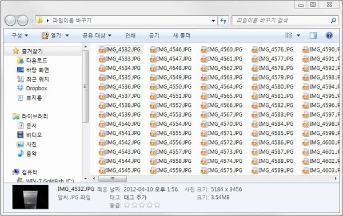Screen dimensions: 343x216
Task: Set rating to five stars
Action: point(157,205)
